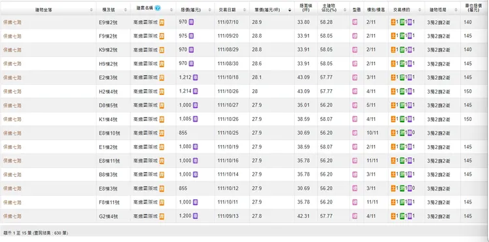Select the F8棟11號 cell
489x242 pixels.
click(113, 202)
